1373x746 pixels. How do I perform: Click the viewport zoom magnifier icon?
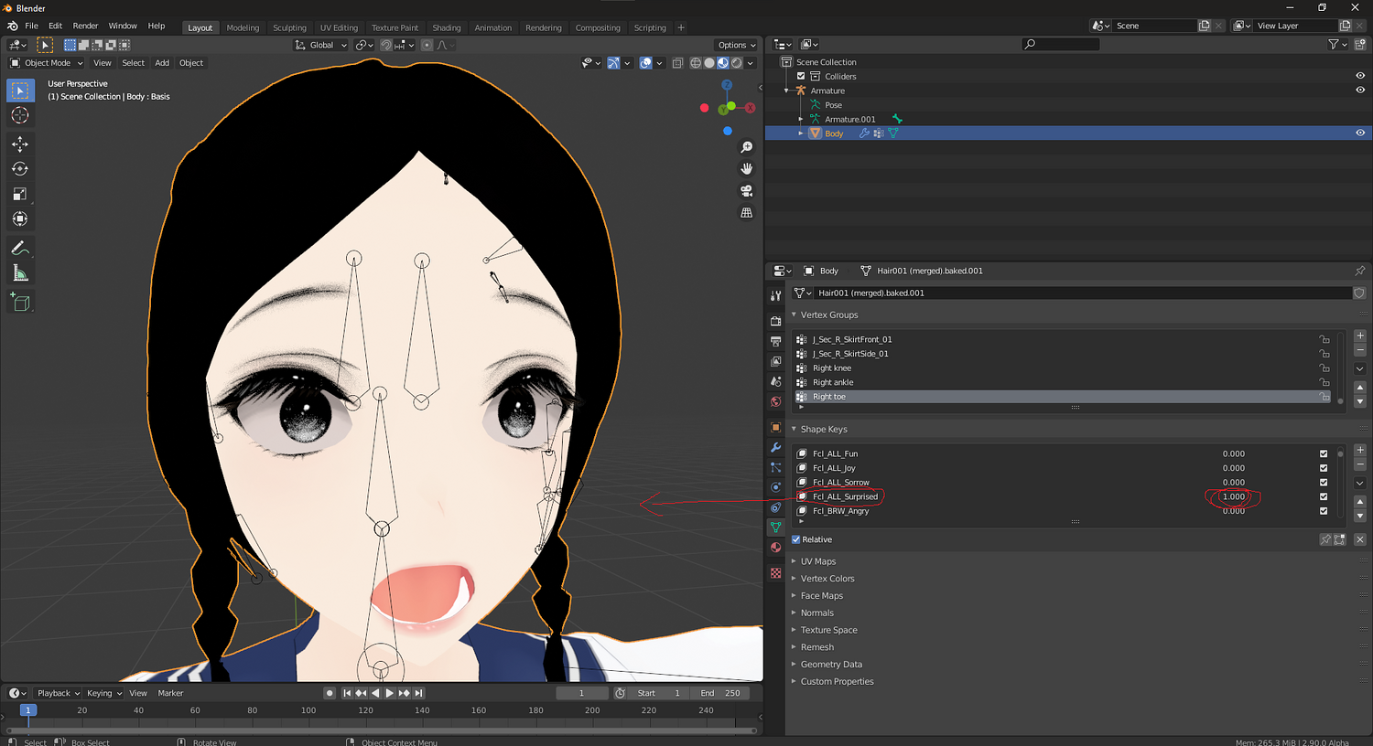(747, 147)
